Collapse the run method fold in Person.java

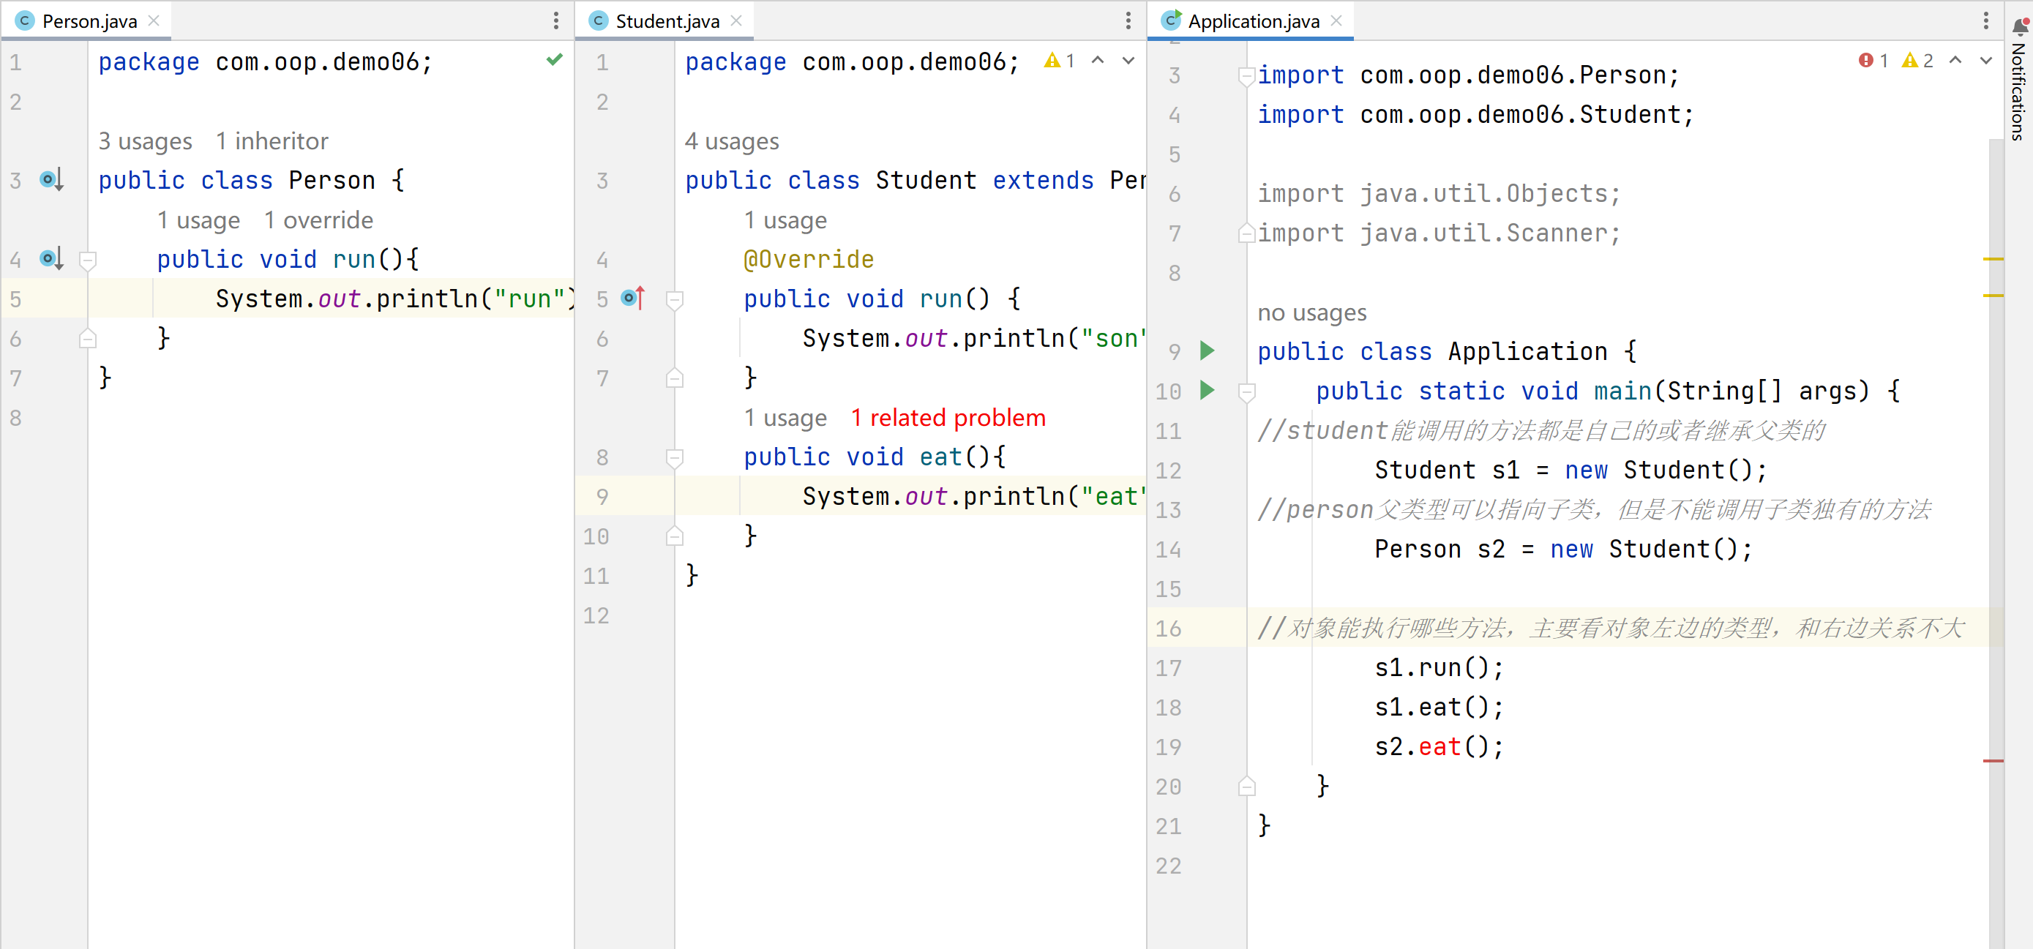[89, 260]
